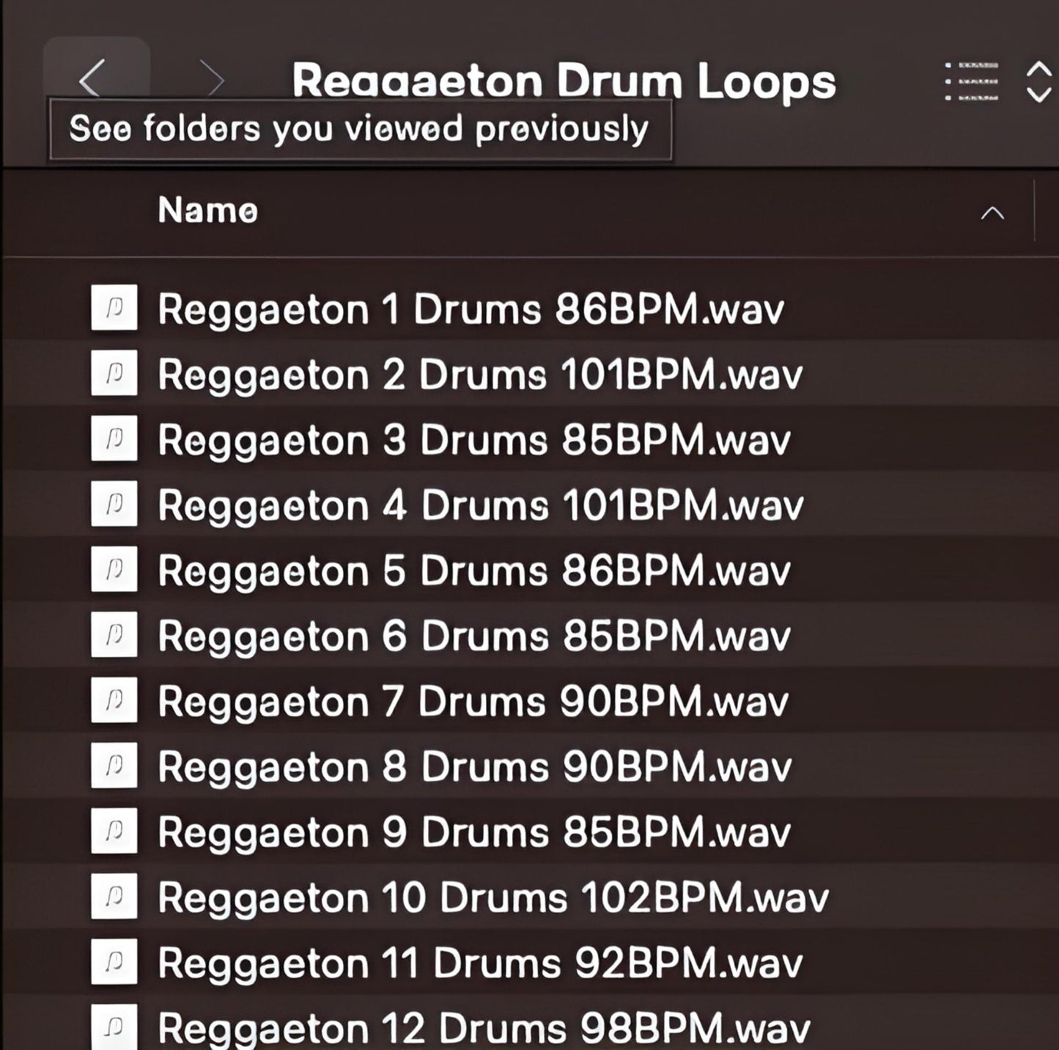Click audio file icon of Reggaeton 11 Drums
1059x1050 pixels.
point(114,961)
